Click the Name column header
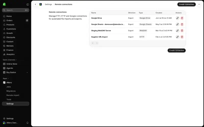Screen dimensions: 204x127 click(x=94, y=13)
